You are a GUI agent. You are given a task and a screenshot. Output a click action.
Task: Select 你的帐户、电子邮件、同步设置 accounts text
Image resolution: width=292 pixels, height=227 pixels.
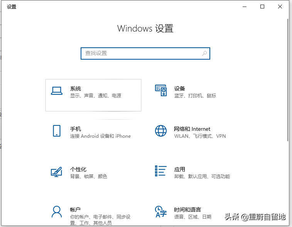(x=100, y=217)
